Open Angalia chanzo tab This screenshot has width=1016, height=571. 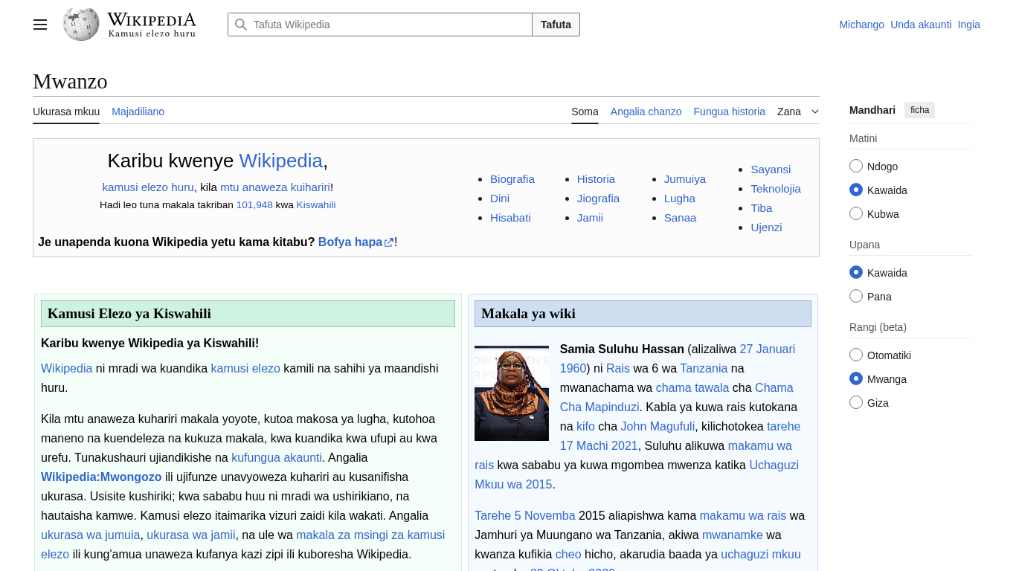click(x=646, y=112)
